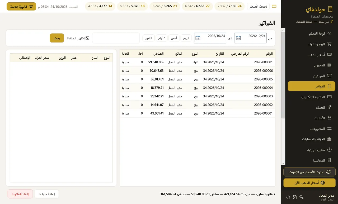
Task: Create a فاتورة جديدة invoice
Action: click(21, 6)
